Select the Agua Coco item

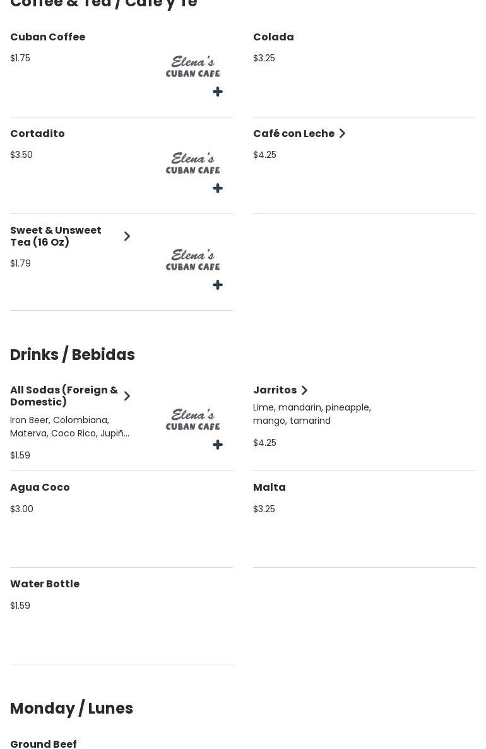(x=40, y=488)
